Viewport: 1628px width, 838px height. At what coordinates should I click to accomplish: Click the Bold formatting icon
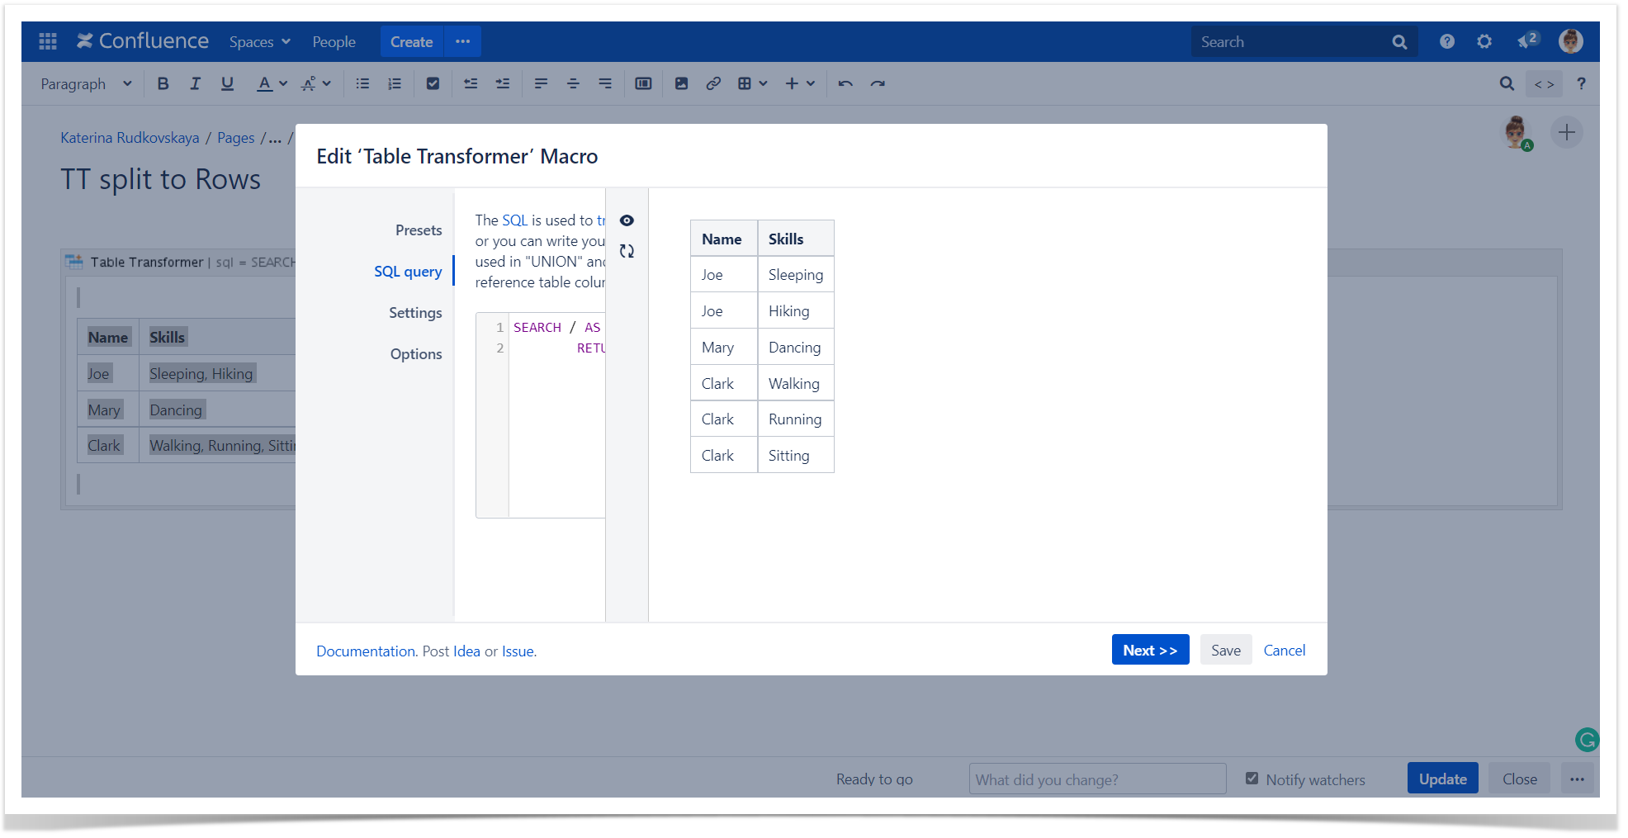(x=163, y=83)
